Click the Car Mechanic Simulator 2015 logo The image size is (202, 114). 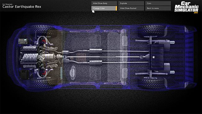pos(186,7)
